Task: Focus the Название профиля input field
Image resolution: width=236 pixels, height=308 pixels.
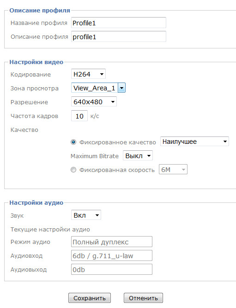Action: (119, 23)
